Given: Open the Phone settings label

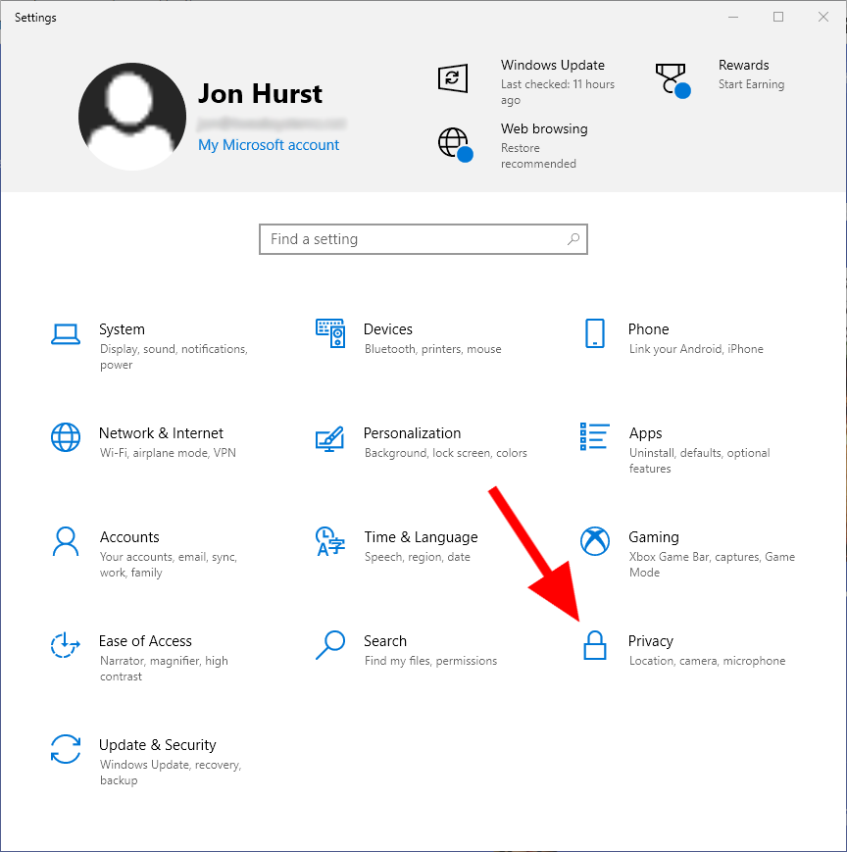Looking at the screenshot, I should click(648, 329).
